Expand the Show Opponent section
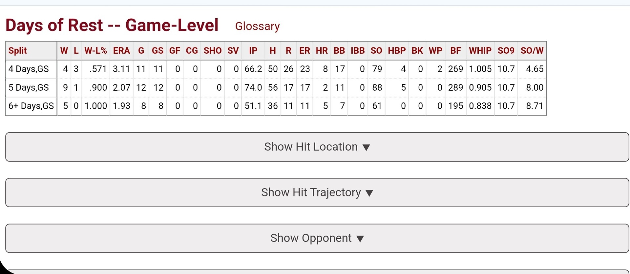The image size is (630, 274). [x=317, y=238]
